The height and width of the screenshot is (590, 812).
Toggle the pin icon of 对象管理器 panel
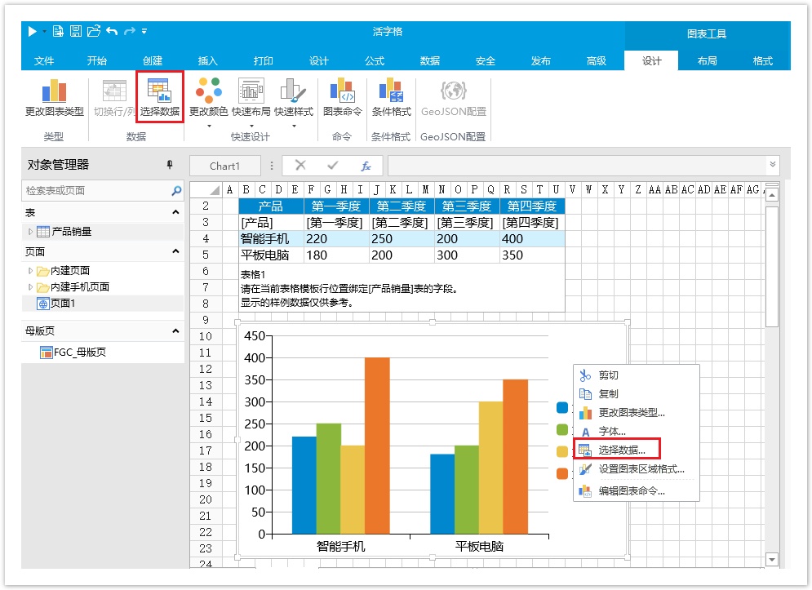coord(170,165)
